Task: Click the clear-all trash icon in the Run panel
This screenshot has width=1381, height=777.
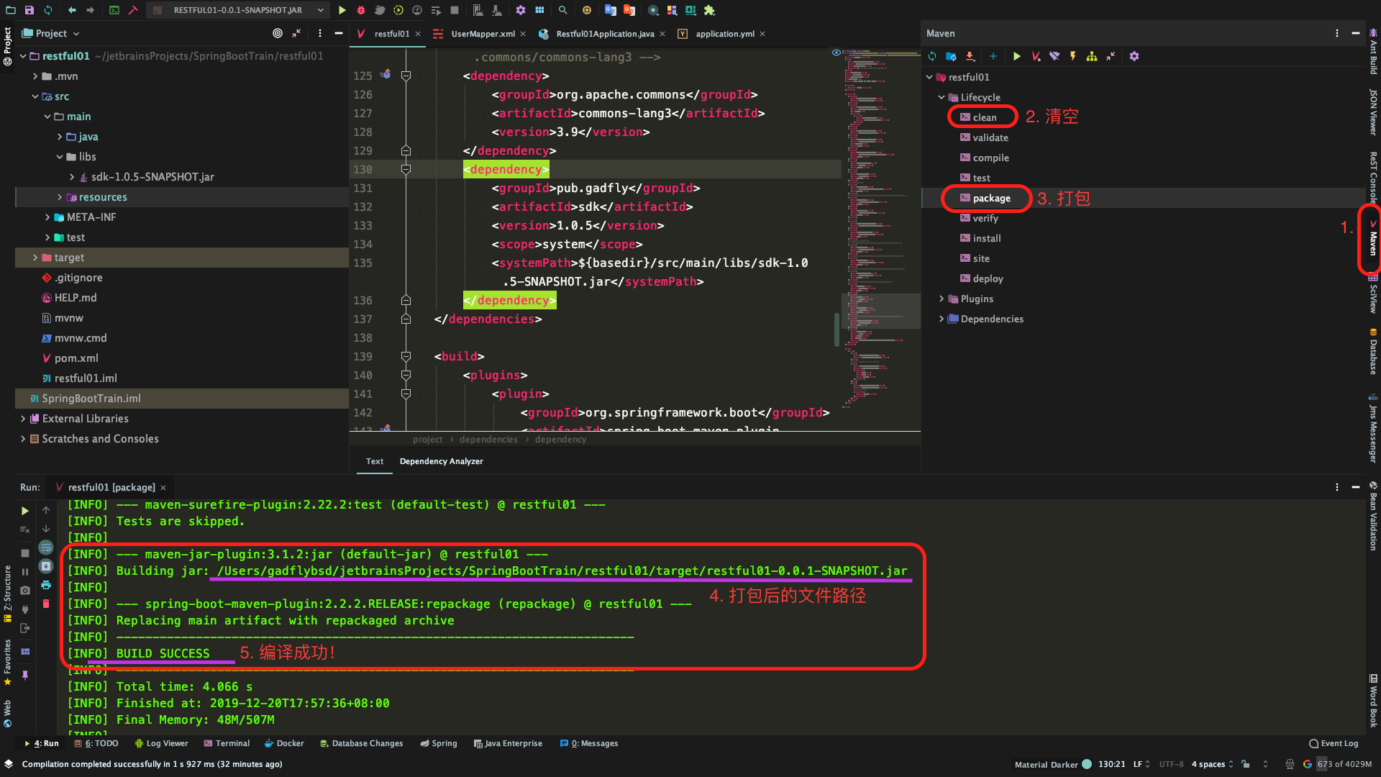Action: 46,604
